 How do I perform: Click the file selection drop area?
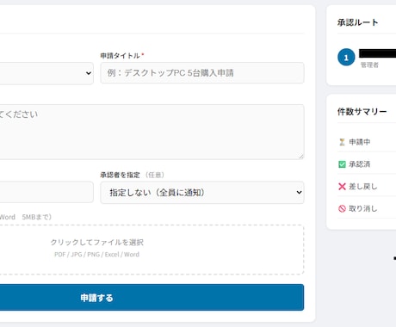coord(152,250)
